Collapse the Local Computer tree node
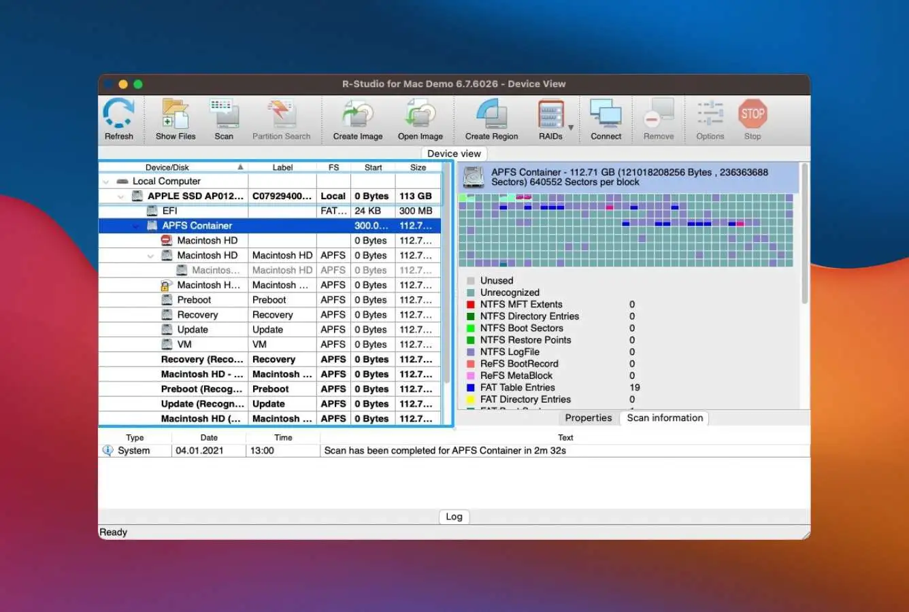This screenshot has width=909, height=612. (106, 182)
